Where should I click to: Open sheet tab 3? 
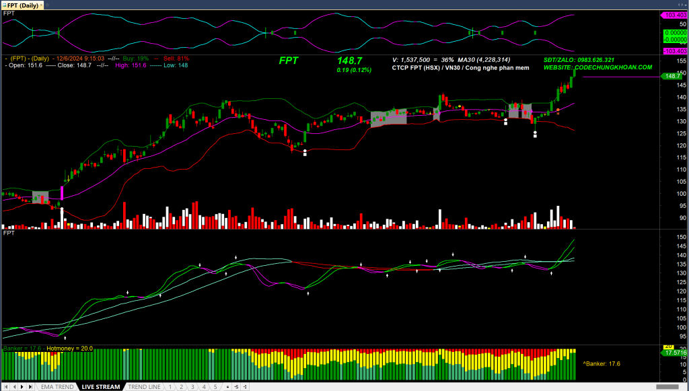(192, 387)
